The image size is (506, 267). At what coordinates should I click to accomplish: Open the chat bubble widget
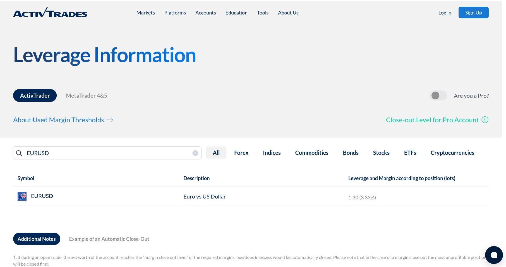494,255
